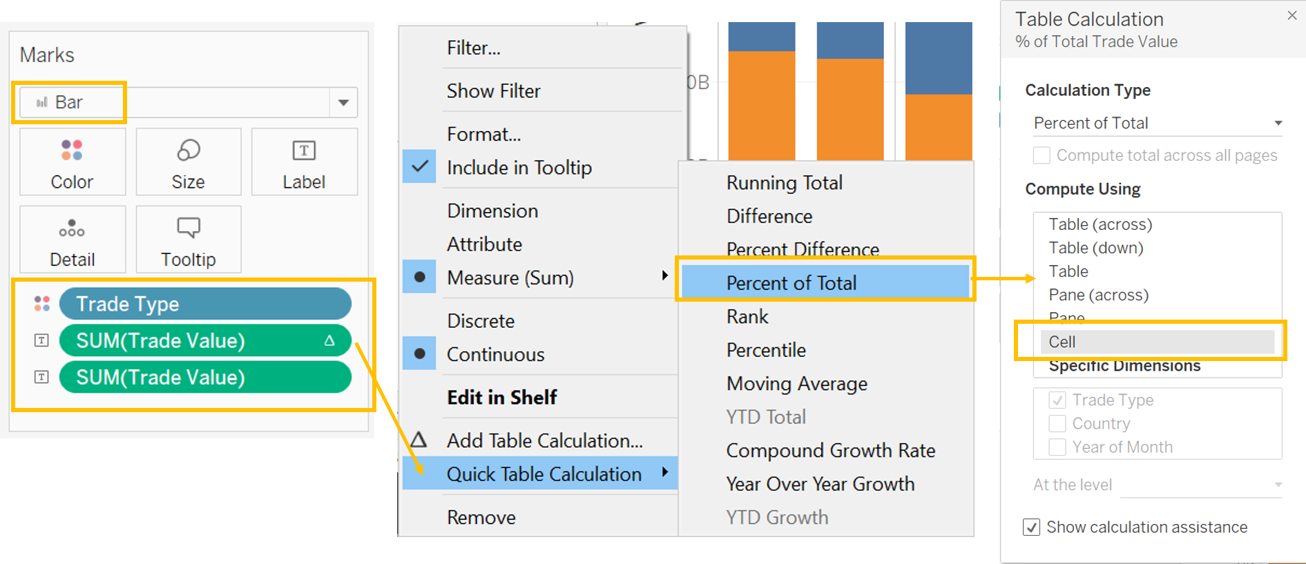
Task: Enable Compute total across all pages
Action: (x=1041, y=155)
